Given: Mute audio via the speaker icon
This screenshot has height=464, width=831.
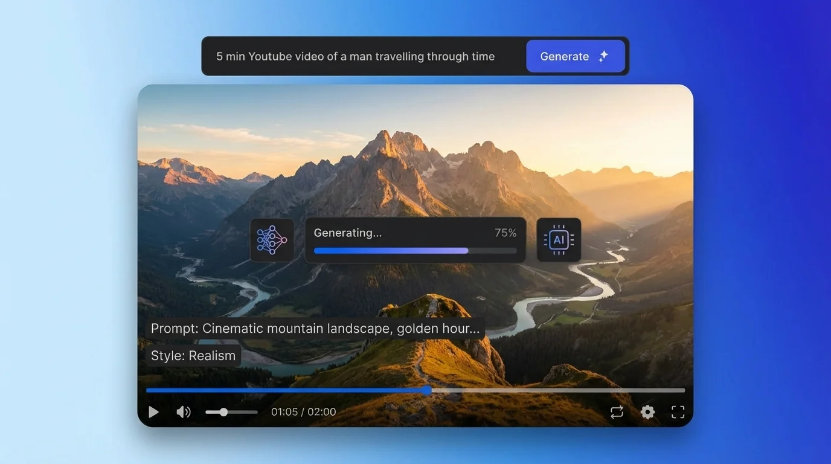Looking at the screenshot, I should 183,411.
